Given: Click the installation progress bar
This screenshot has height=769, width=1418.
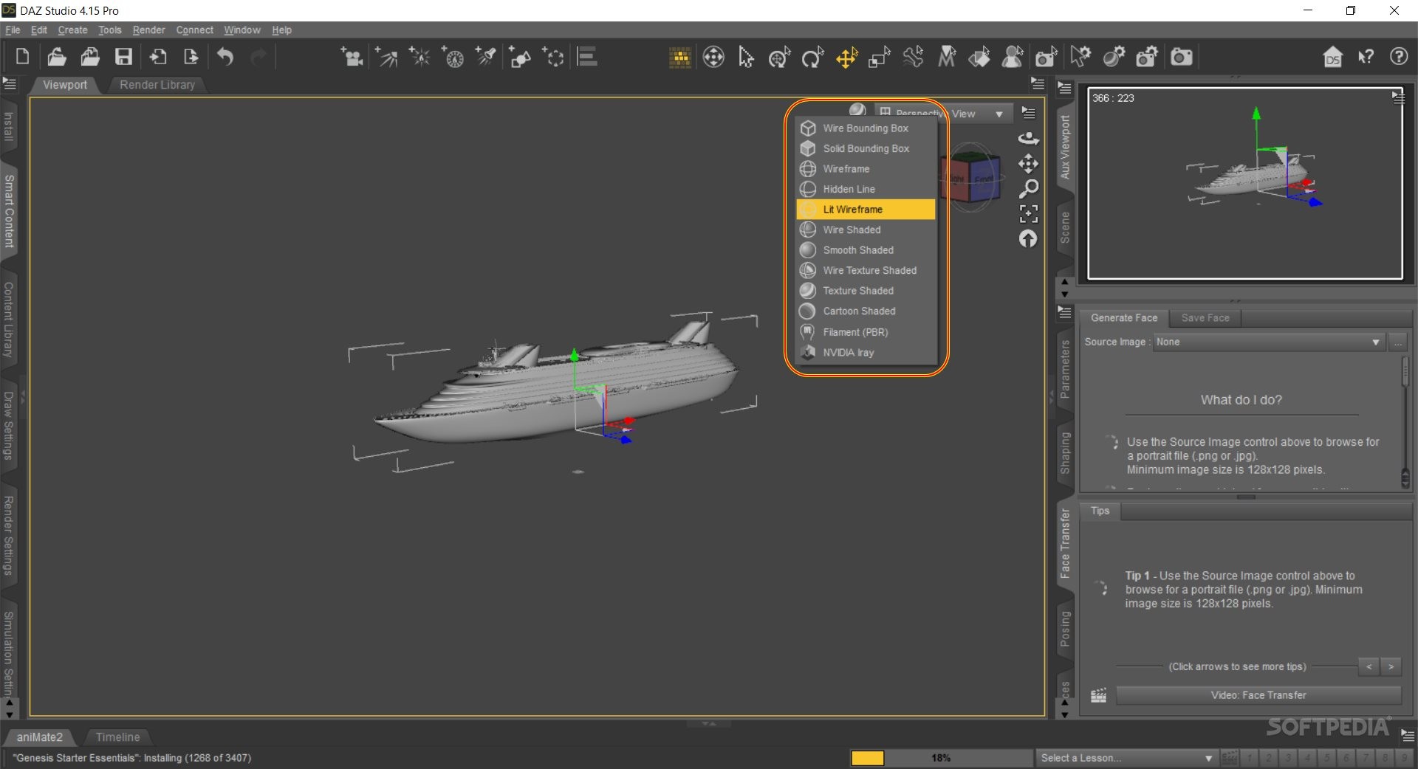Looking at the screenshot, I should [940, 758].
